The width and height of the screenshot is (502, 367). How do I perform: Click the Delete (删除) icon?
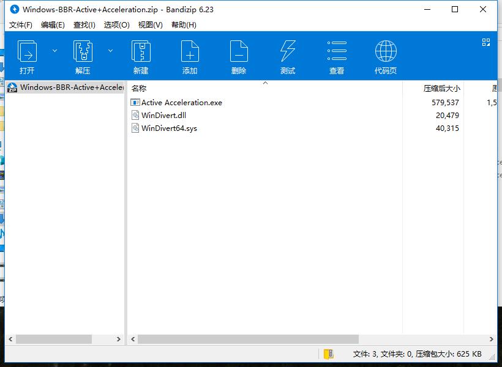(x=239, y=51)
